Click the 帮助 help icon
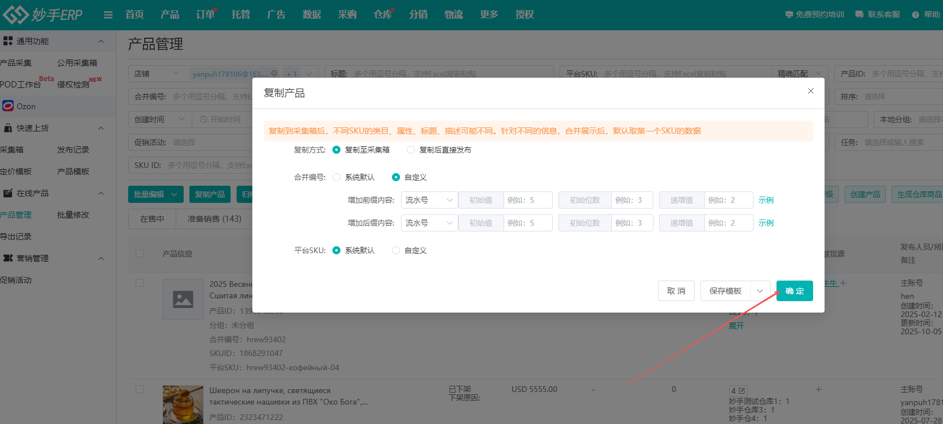Screen dimensions: 943x424 click(916, 15)
